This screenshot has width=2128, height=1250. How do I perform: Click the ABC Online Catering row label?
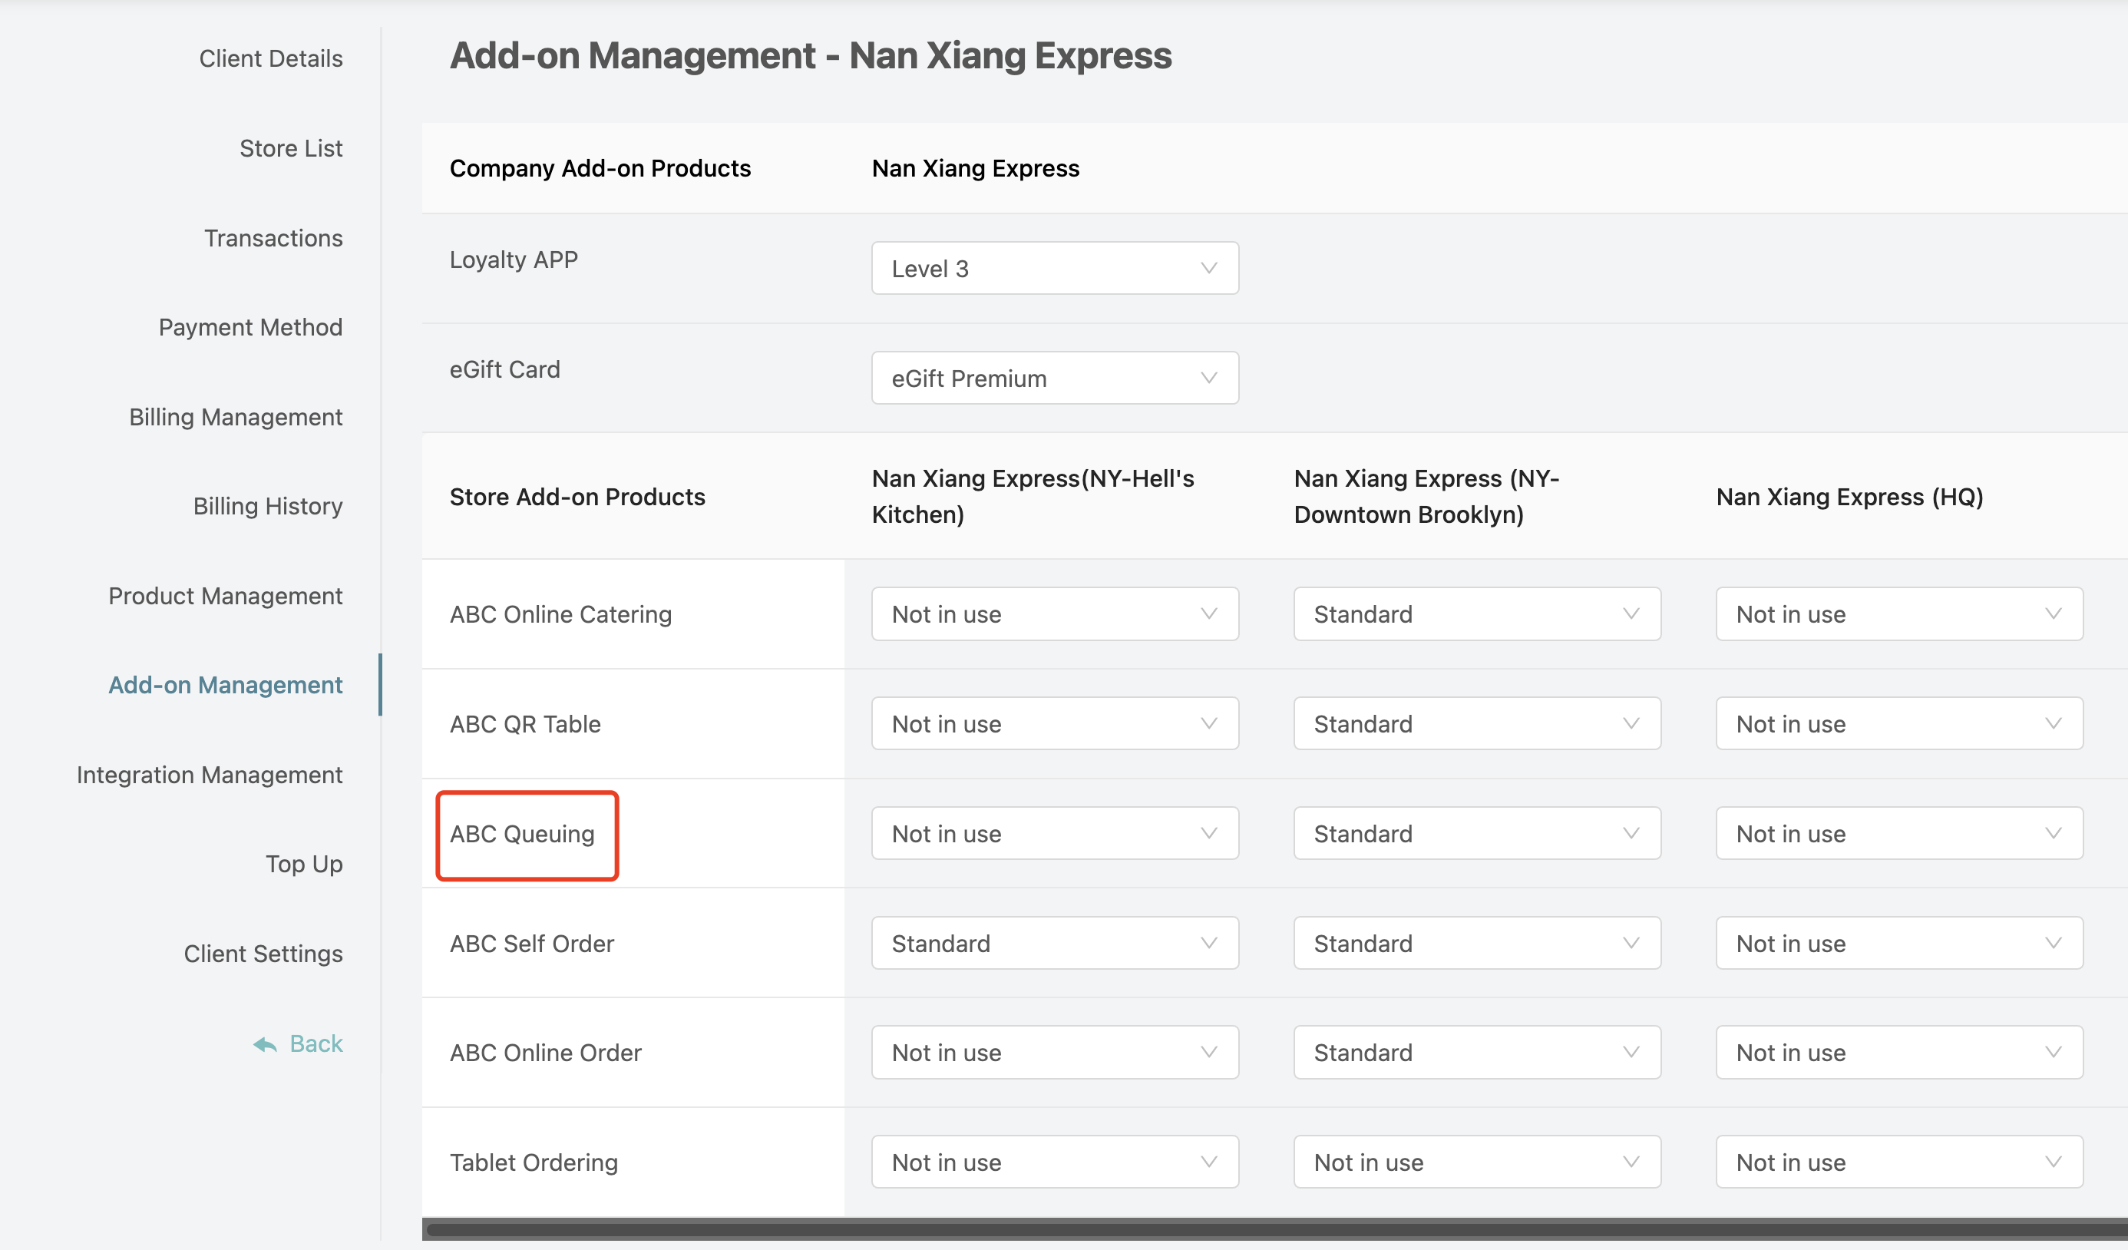tap(560, 614)
